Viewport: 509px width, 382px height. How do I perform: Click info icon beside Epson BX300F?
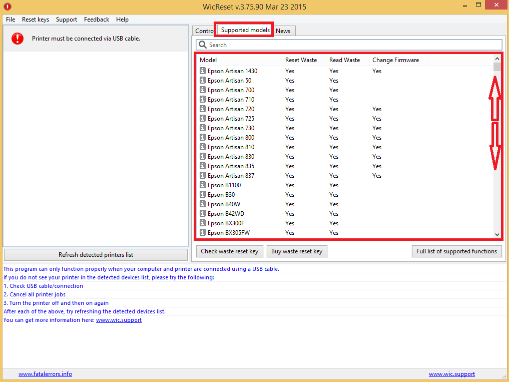[203, 223]
